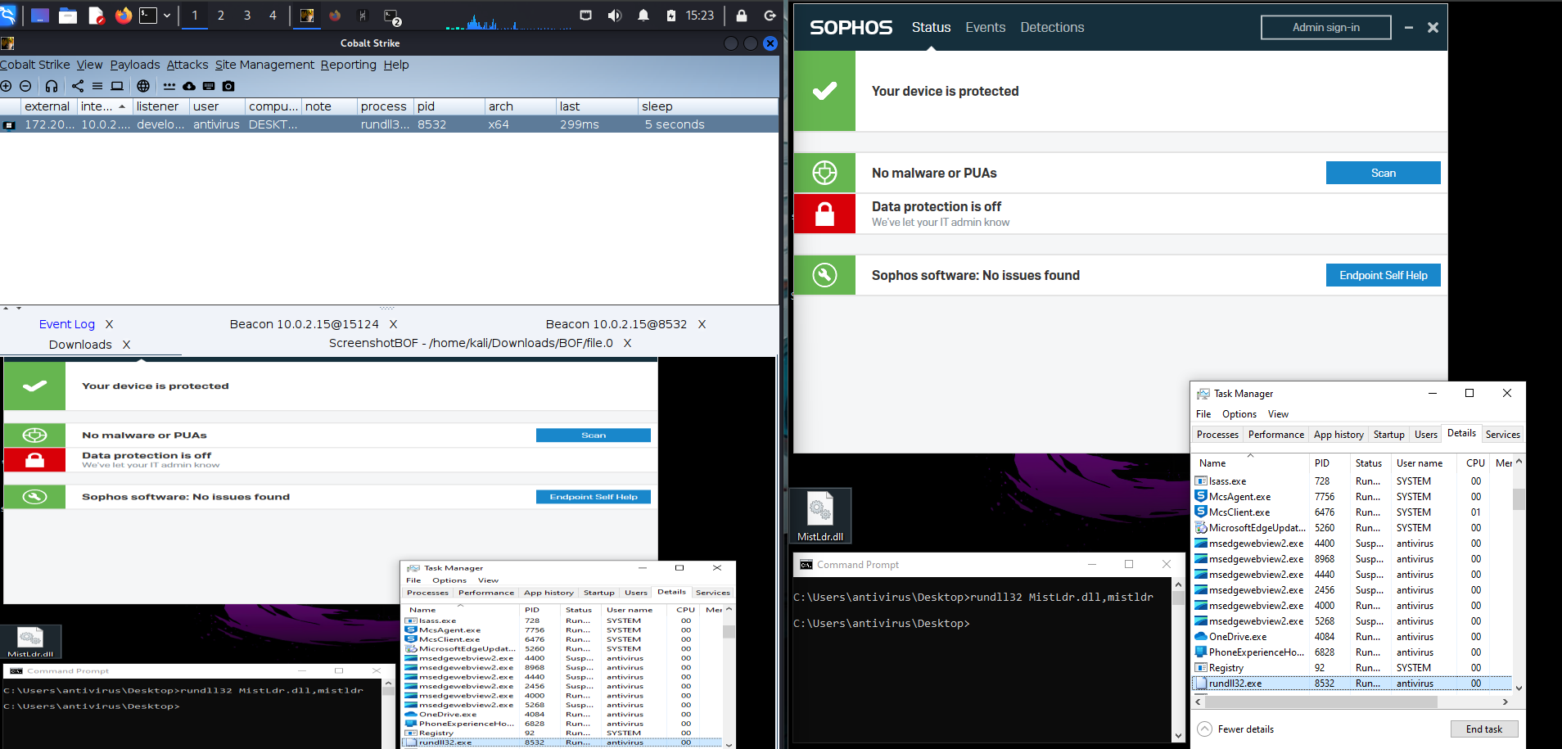Screen dimensions: 1562x749
Task: Switch to session table list icon
Action: click(x=97, y=86)
